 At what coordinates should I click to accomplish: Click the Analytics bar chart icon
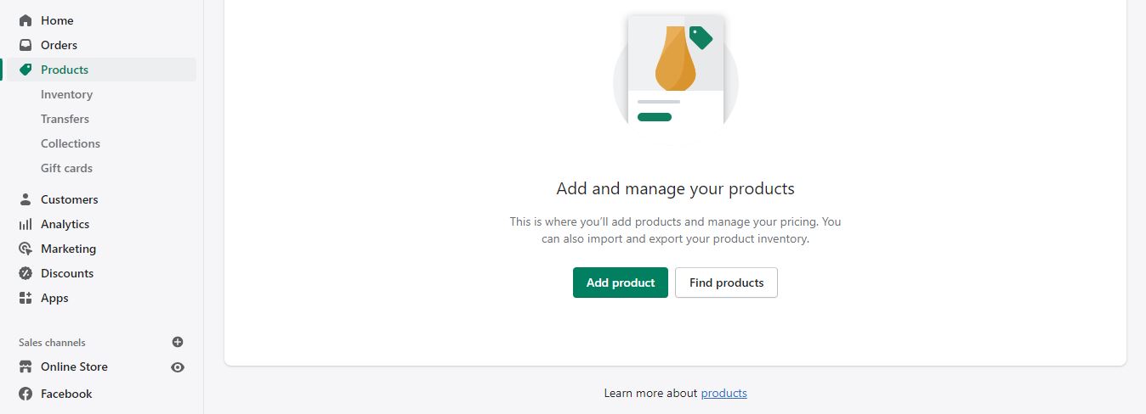pos(26,224)
